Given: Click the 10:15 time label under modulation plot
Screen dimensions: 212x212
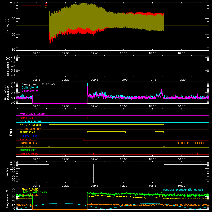Looking at the screenshot, I should (x=153, y=106).
